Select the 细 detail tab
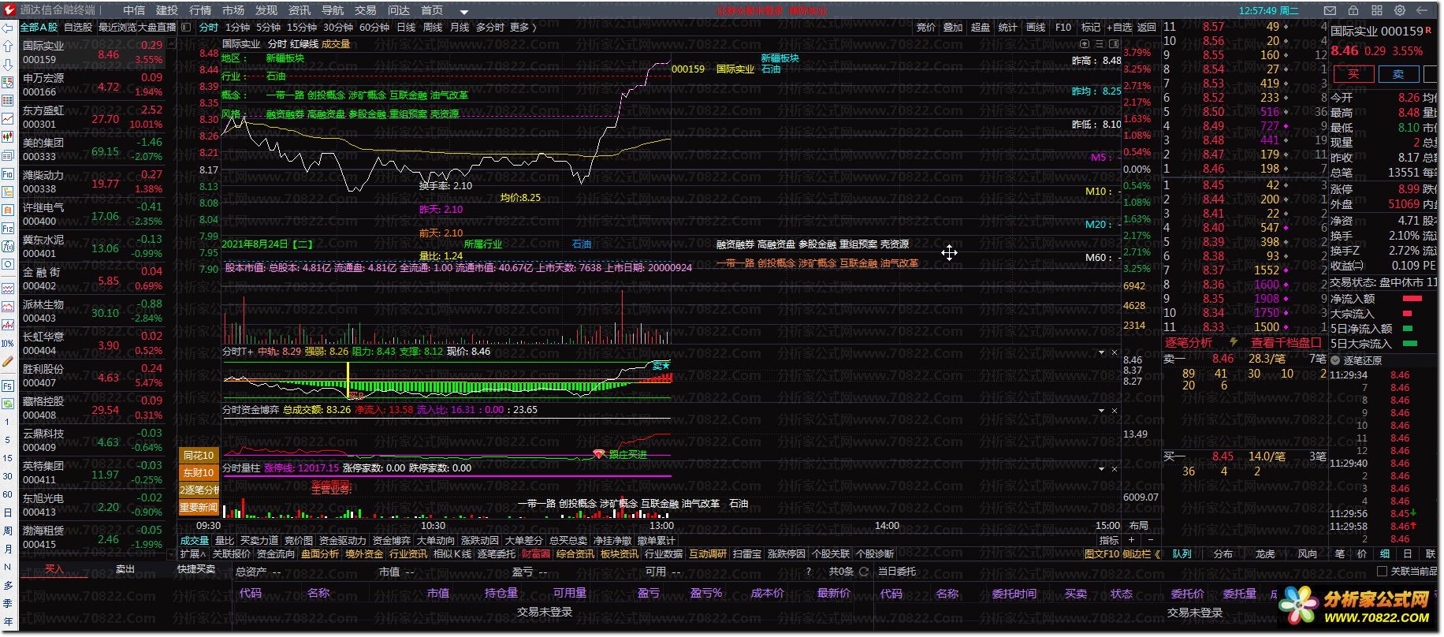 (1385, 554)
